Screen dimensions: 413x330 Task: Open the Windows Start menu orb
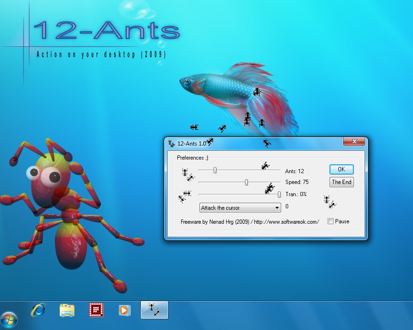point(9,320)
